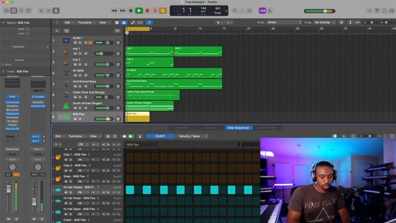Select the yellow 808 Flex region
The width and height of the screenshot is (396, 223).
pos(137,117)
